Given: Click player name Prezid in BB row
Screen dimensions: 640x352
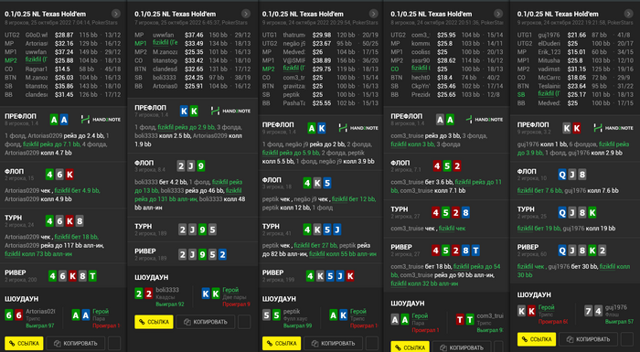Looking at the screenshot, I should tap(421, 95).
